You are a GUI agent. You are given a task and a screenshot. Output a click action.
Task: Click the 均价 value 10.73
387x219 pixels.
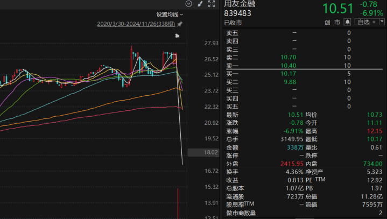[x=375, y=115]
